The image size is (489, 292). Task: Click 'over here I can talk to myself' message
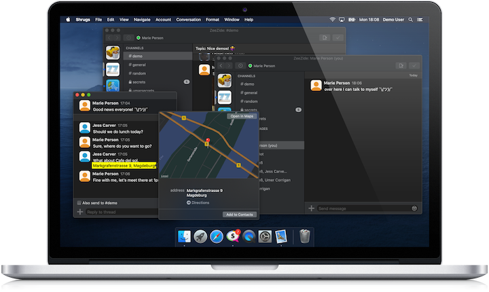click(x=358, y=89)
